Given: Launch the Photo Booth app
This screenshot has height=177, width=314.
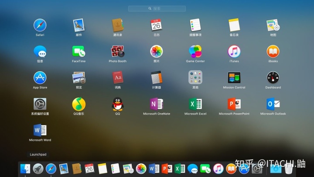Looking at the screenshot, I should point(118,52).
